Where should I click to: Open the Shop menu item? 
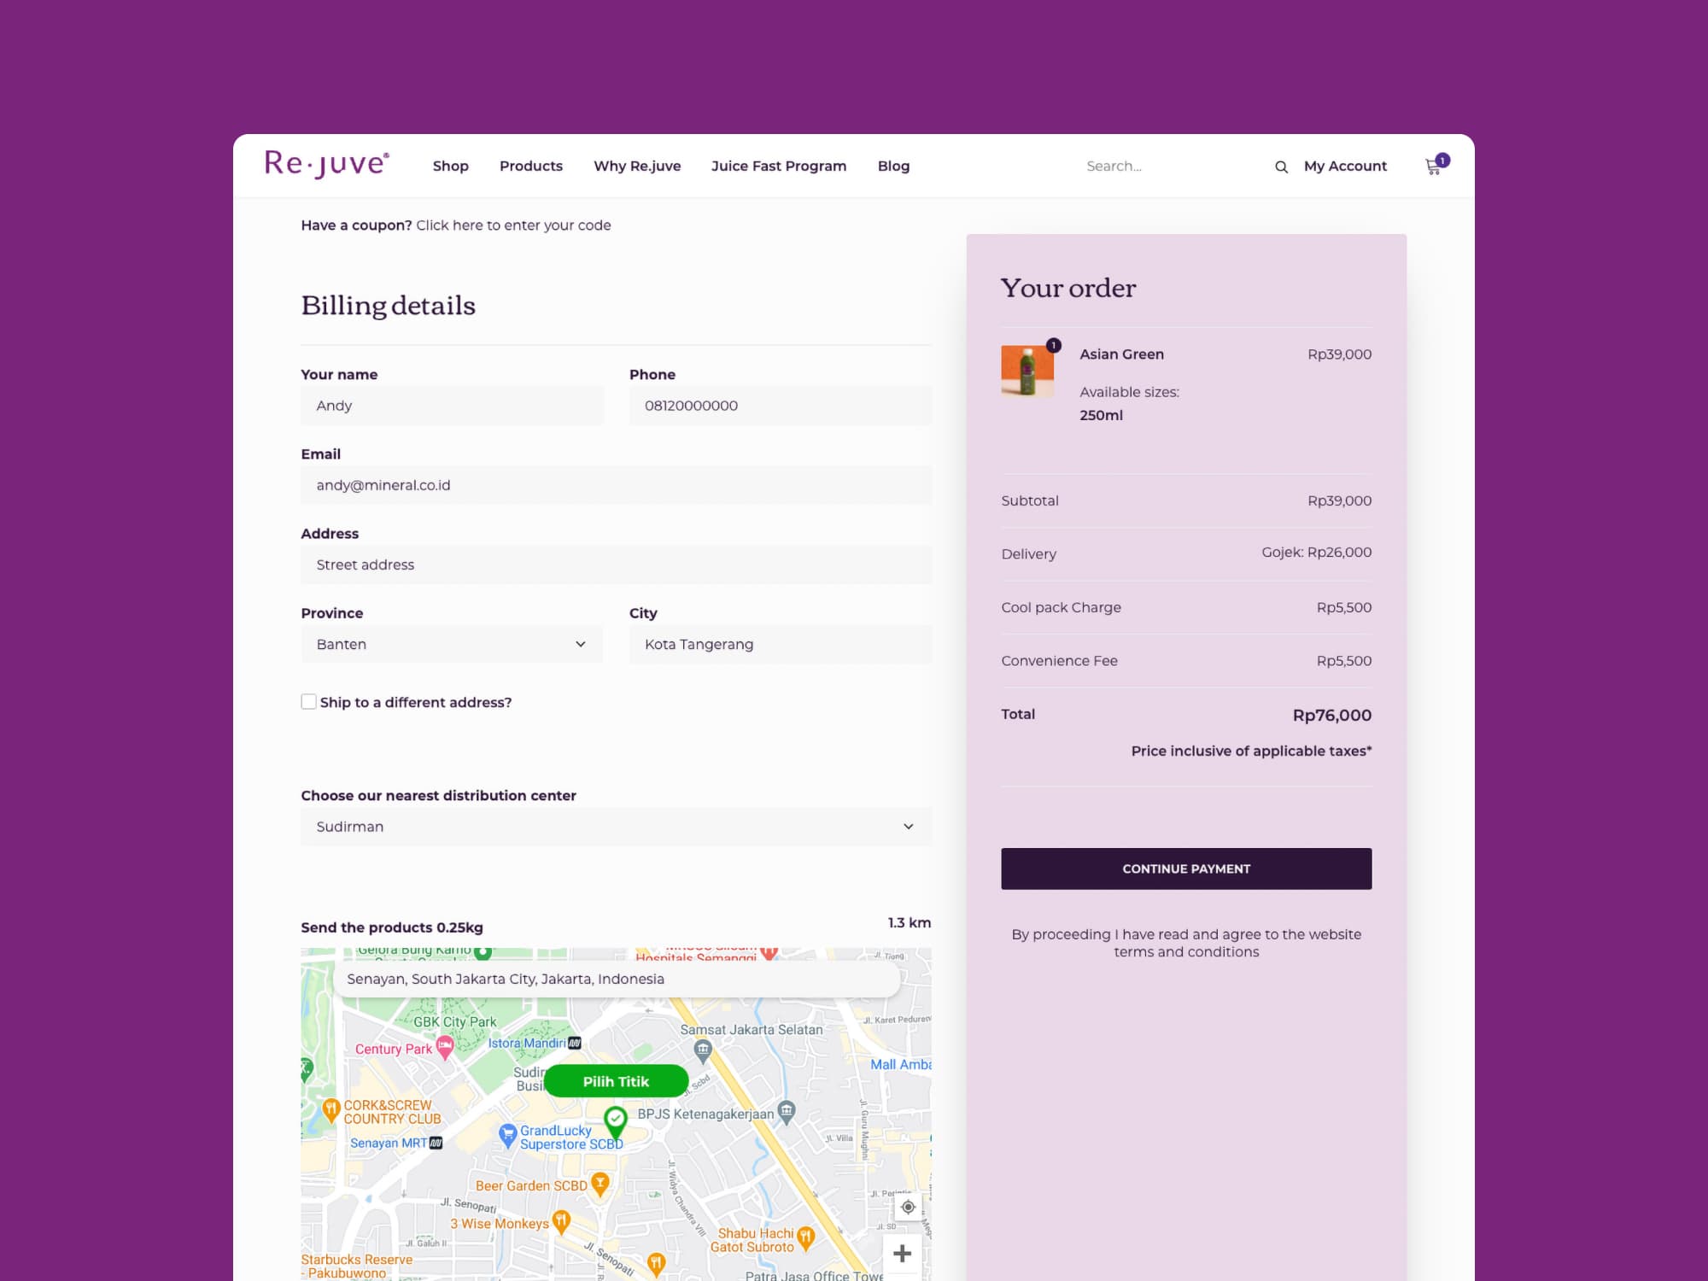pos(450,166)
